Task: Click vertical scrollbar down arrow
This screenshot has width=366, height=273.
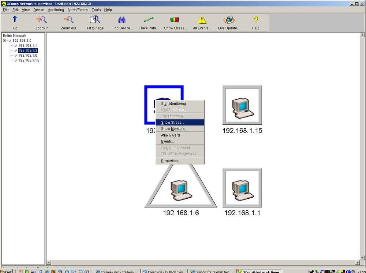Action: click(x=362, y=258)
